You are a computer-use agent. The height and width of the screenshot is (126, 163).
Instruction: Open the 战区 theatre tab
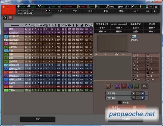point(136,11)
